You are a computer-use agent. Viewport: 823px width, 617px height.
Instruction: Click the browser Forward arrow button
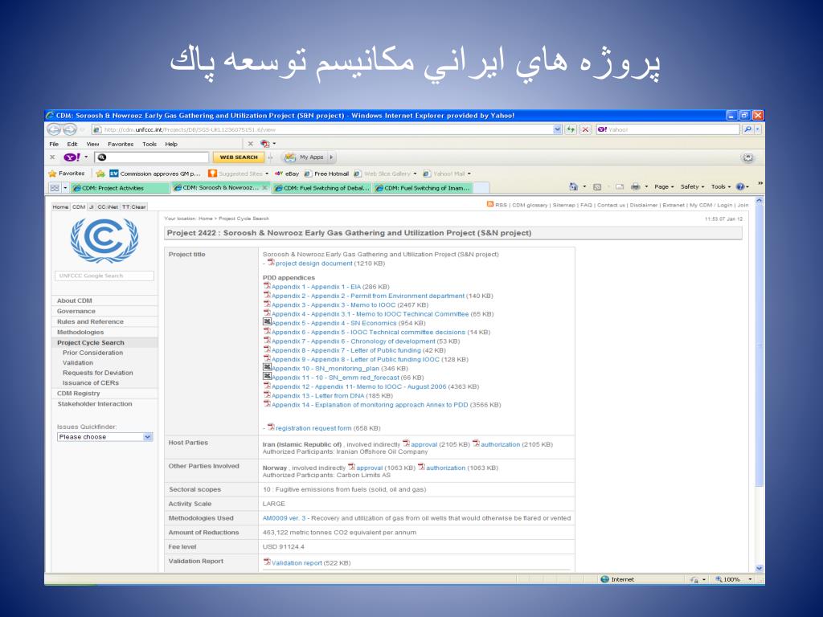tap(70, 129)
